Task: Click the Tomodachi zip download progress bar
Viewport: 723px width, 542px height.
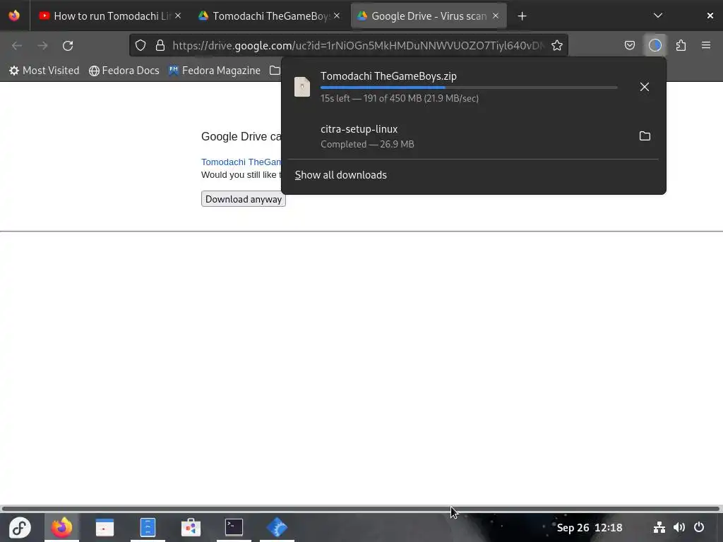Action: (x=469, y=87)
